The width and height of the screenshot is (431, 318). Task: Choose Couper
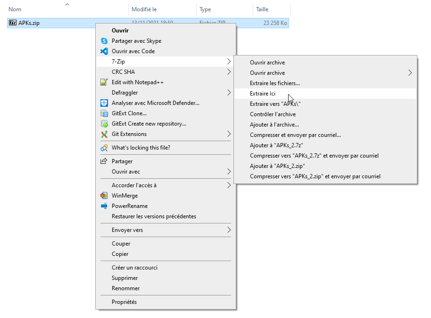[166, 244]
